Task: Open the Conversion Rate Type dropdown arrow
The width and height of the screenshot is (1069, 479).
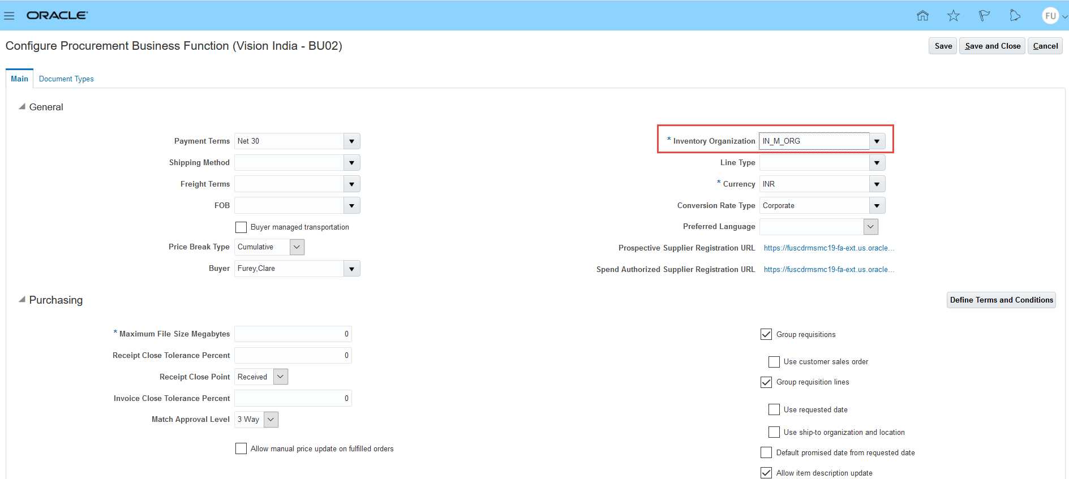Action: tap(877, 206)
